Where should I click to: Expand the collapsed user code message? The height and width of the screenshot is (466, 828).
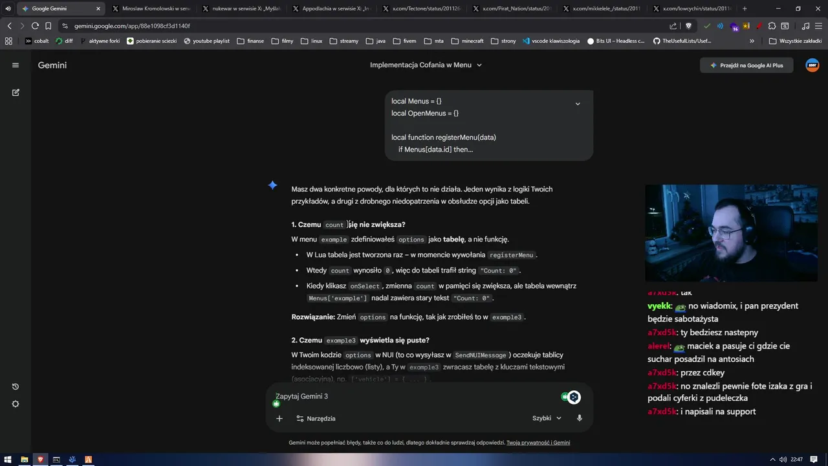[578, 104]
